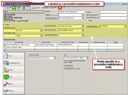Toggle the Onsite checkbox
128x95 pixels.
click(87, 21)
